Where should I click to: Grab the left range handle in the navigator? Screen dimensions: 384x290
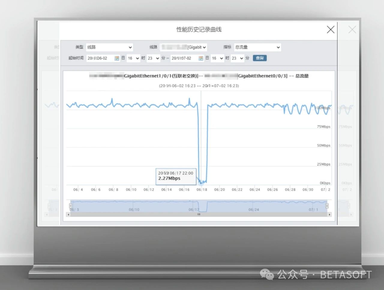coord(70,206)
